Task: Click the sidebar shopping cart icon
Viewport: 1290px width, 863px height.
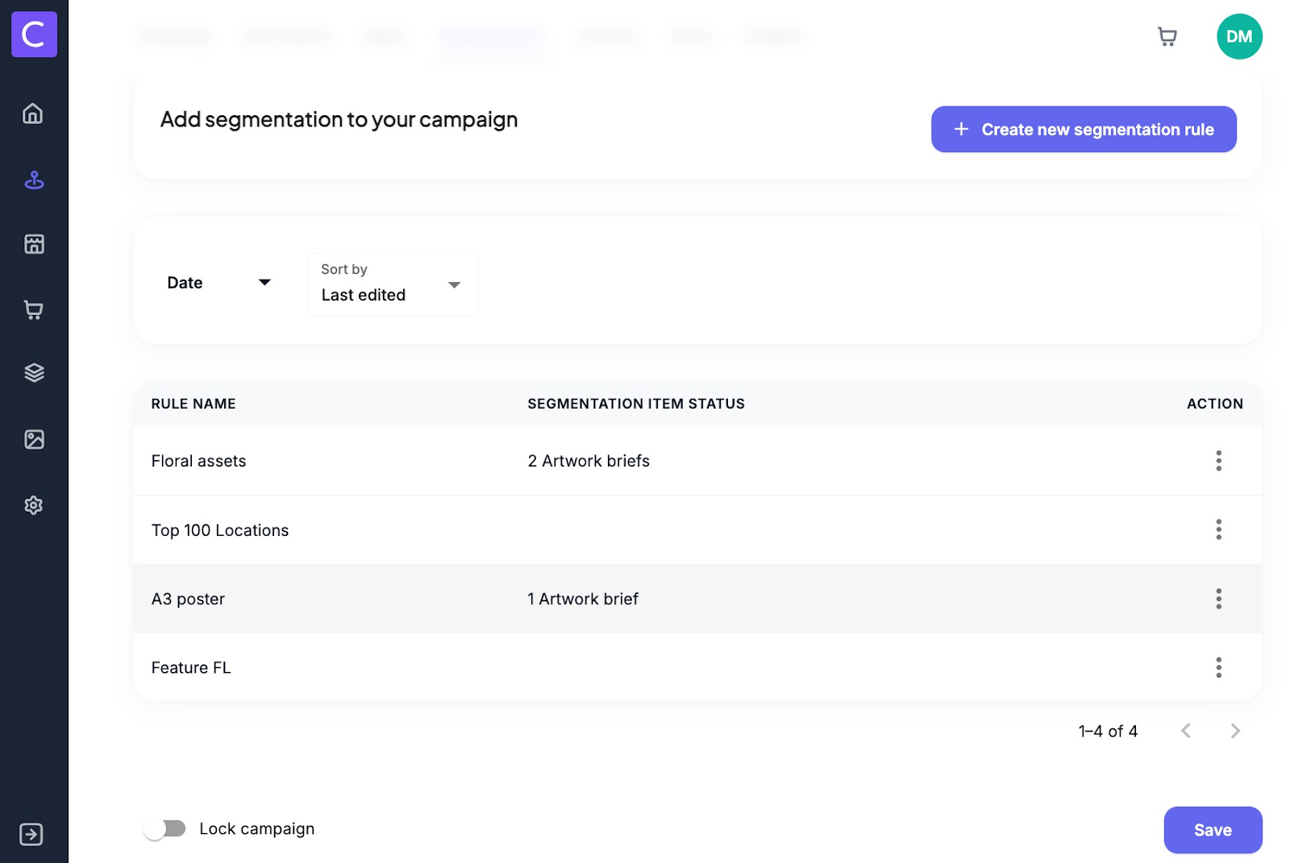Action: (34, 310)
